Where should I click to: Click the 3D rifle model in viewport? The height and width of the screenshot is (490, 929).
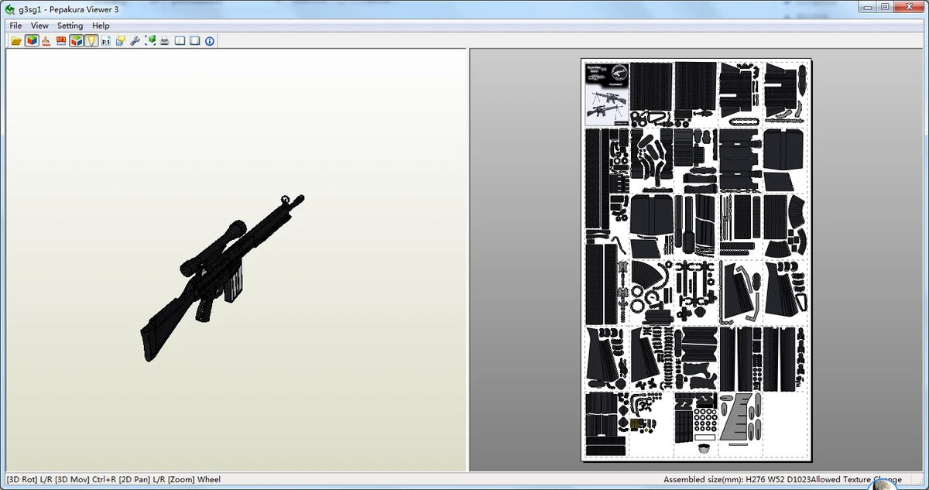(x=222, y=277)
